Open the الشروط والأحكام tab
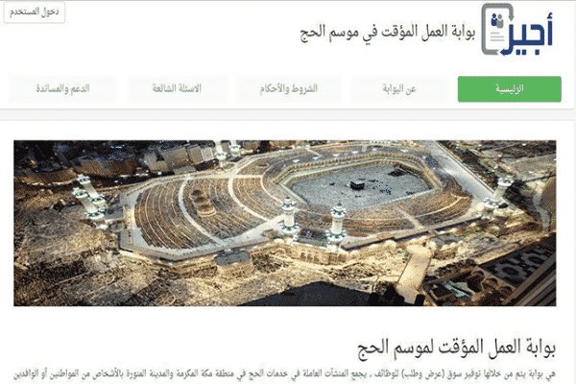The width and height of the screenshot is (576, 384). pos(288,89)
